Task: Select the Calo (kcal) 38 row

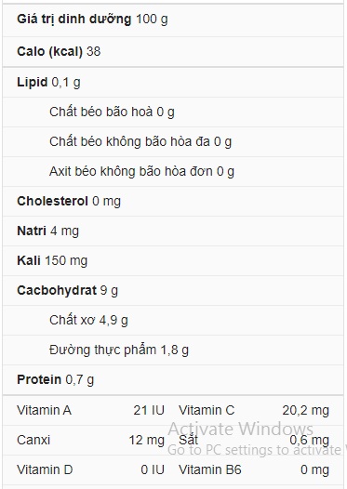Action: point(173,51)
